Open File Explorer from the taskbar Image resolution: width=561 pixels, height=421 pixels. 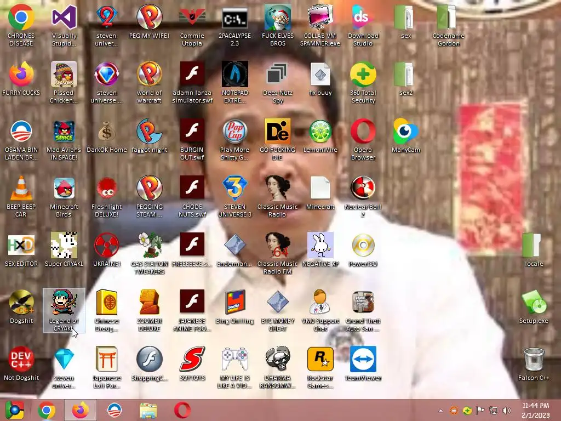tap(148, 410)
